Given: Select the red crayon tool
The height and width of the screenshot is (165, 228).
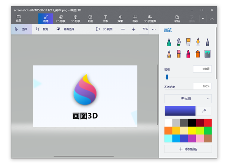Looking at the screenshot, I should tap(188, 54).
